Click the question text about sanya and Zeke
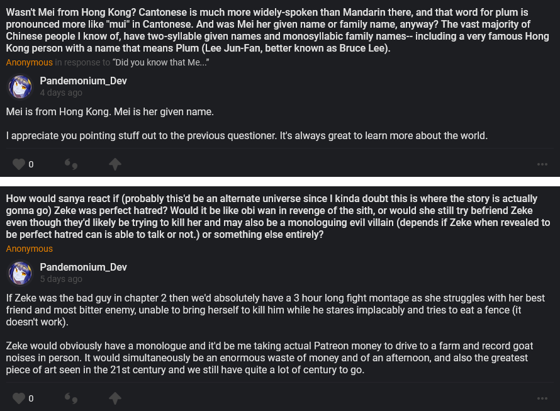 tap(277, 216)
